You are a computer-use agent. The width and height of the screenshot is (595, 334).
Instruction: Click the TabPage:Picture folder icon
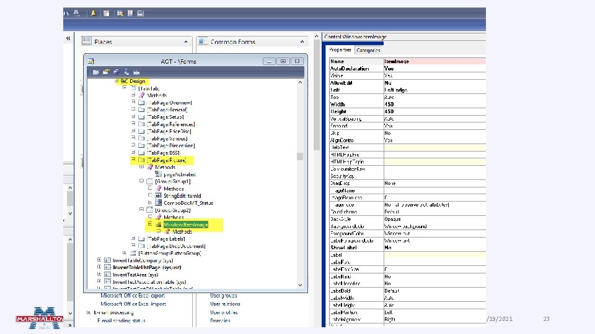(141, 160)
